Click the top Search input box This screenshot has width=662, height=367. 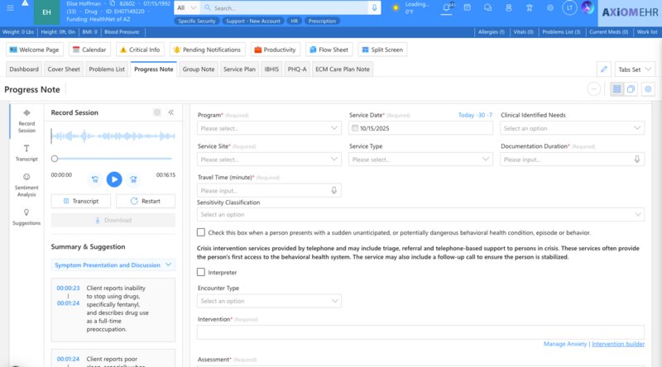coord(285,7)
